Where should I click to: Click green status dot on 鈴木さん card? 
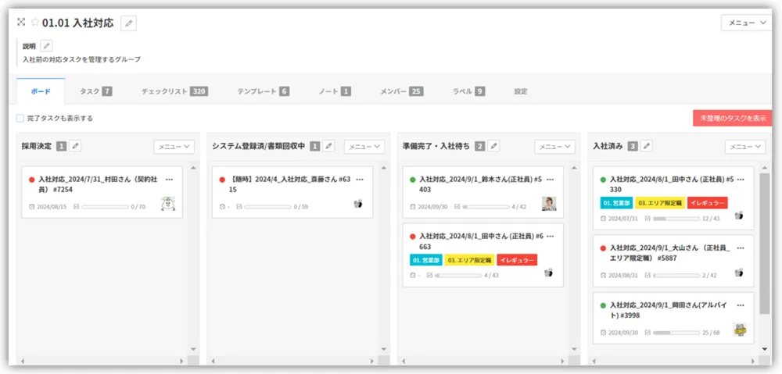[413, 180]
